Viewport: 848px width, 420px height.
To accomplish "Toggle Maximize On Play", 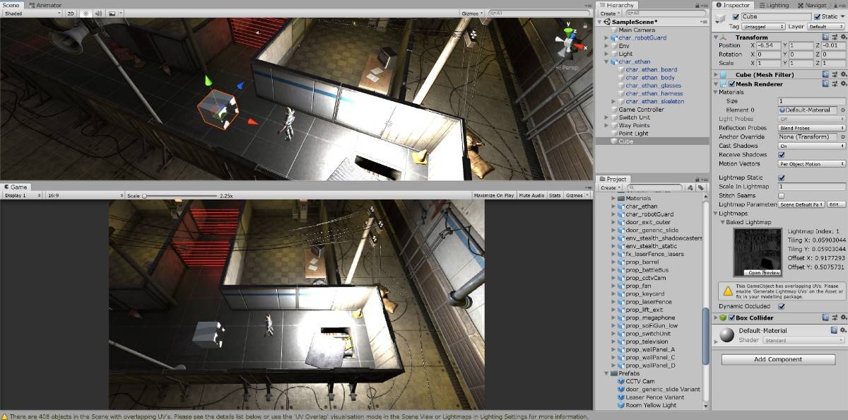I will 494,195.
